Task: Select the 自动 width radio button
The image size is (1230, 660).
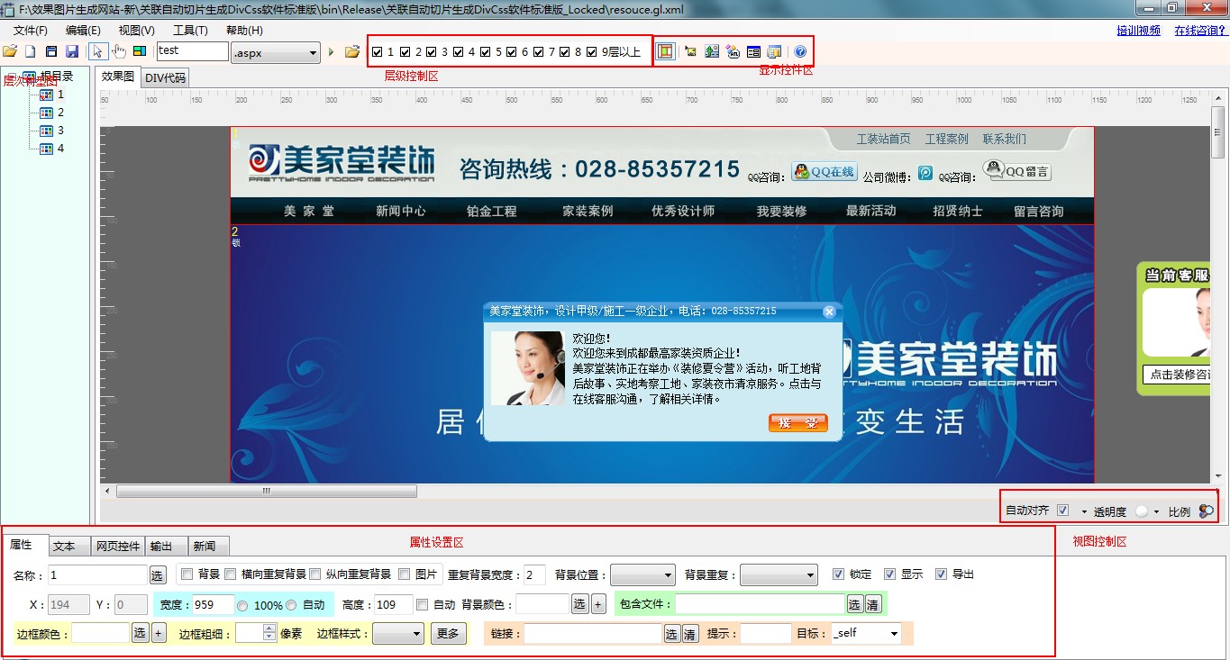Action: point(291,605)
